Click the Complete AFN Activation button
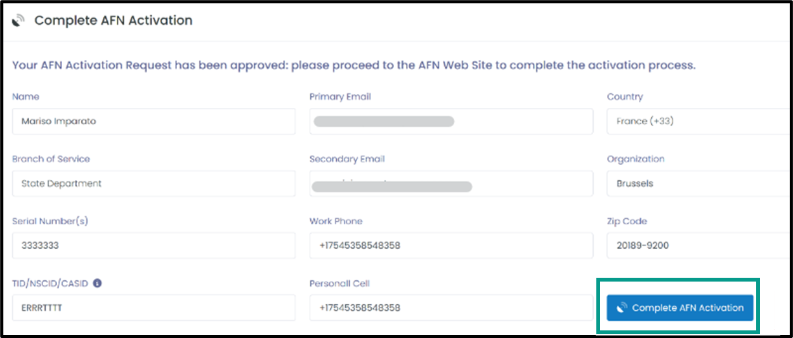Image resolution: width=793 pixels, height=338 pixels. [x=679, y=308]
